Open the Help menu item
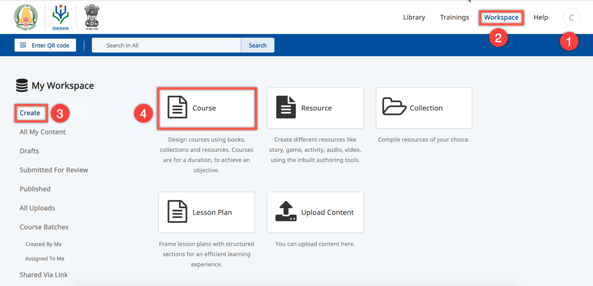 pyautogui.click(x=540, y=17)
